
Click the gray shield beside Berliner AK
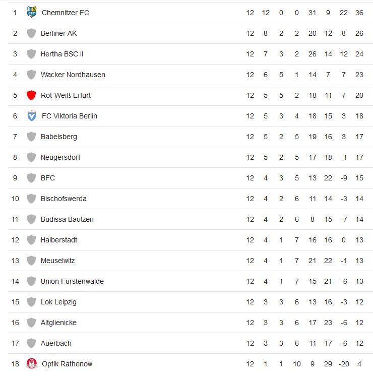pyautogui.click(x=31, y=33)
